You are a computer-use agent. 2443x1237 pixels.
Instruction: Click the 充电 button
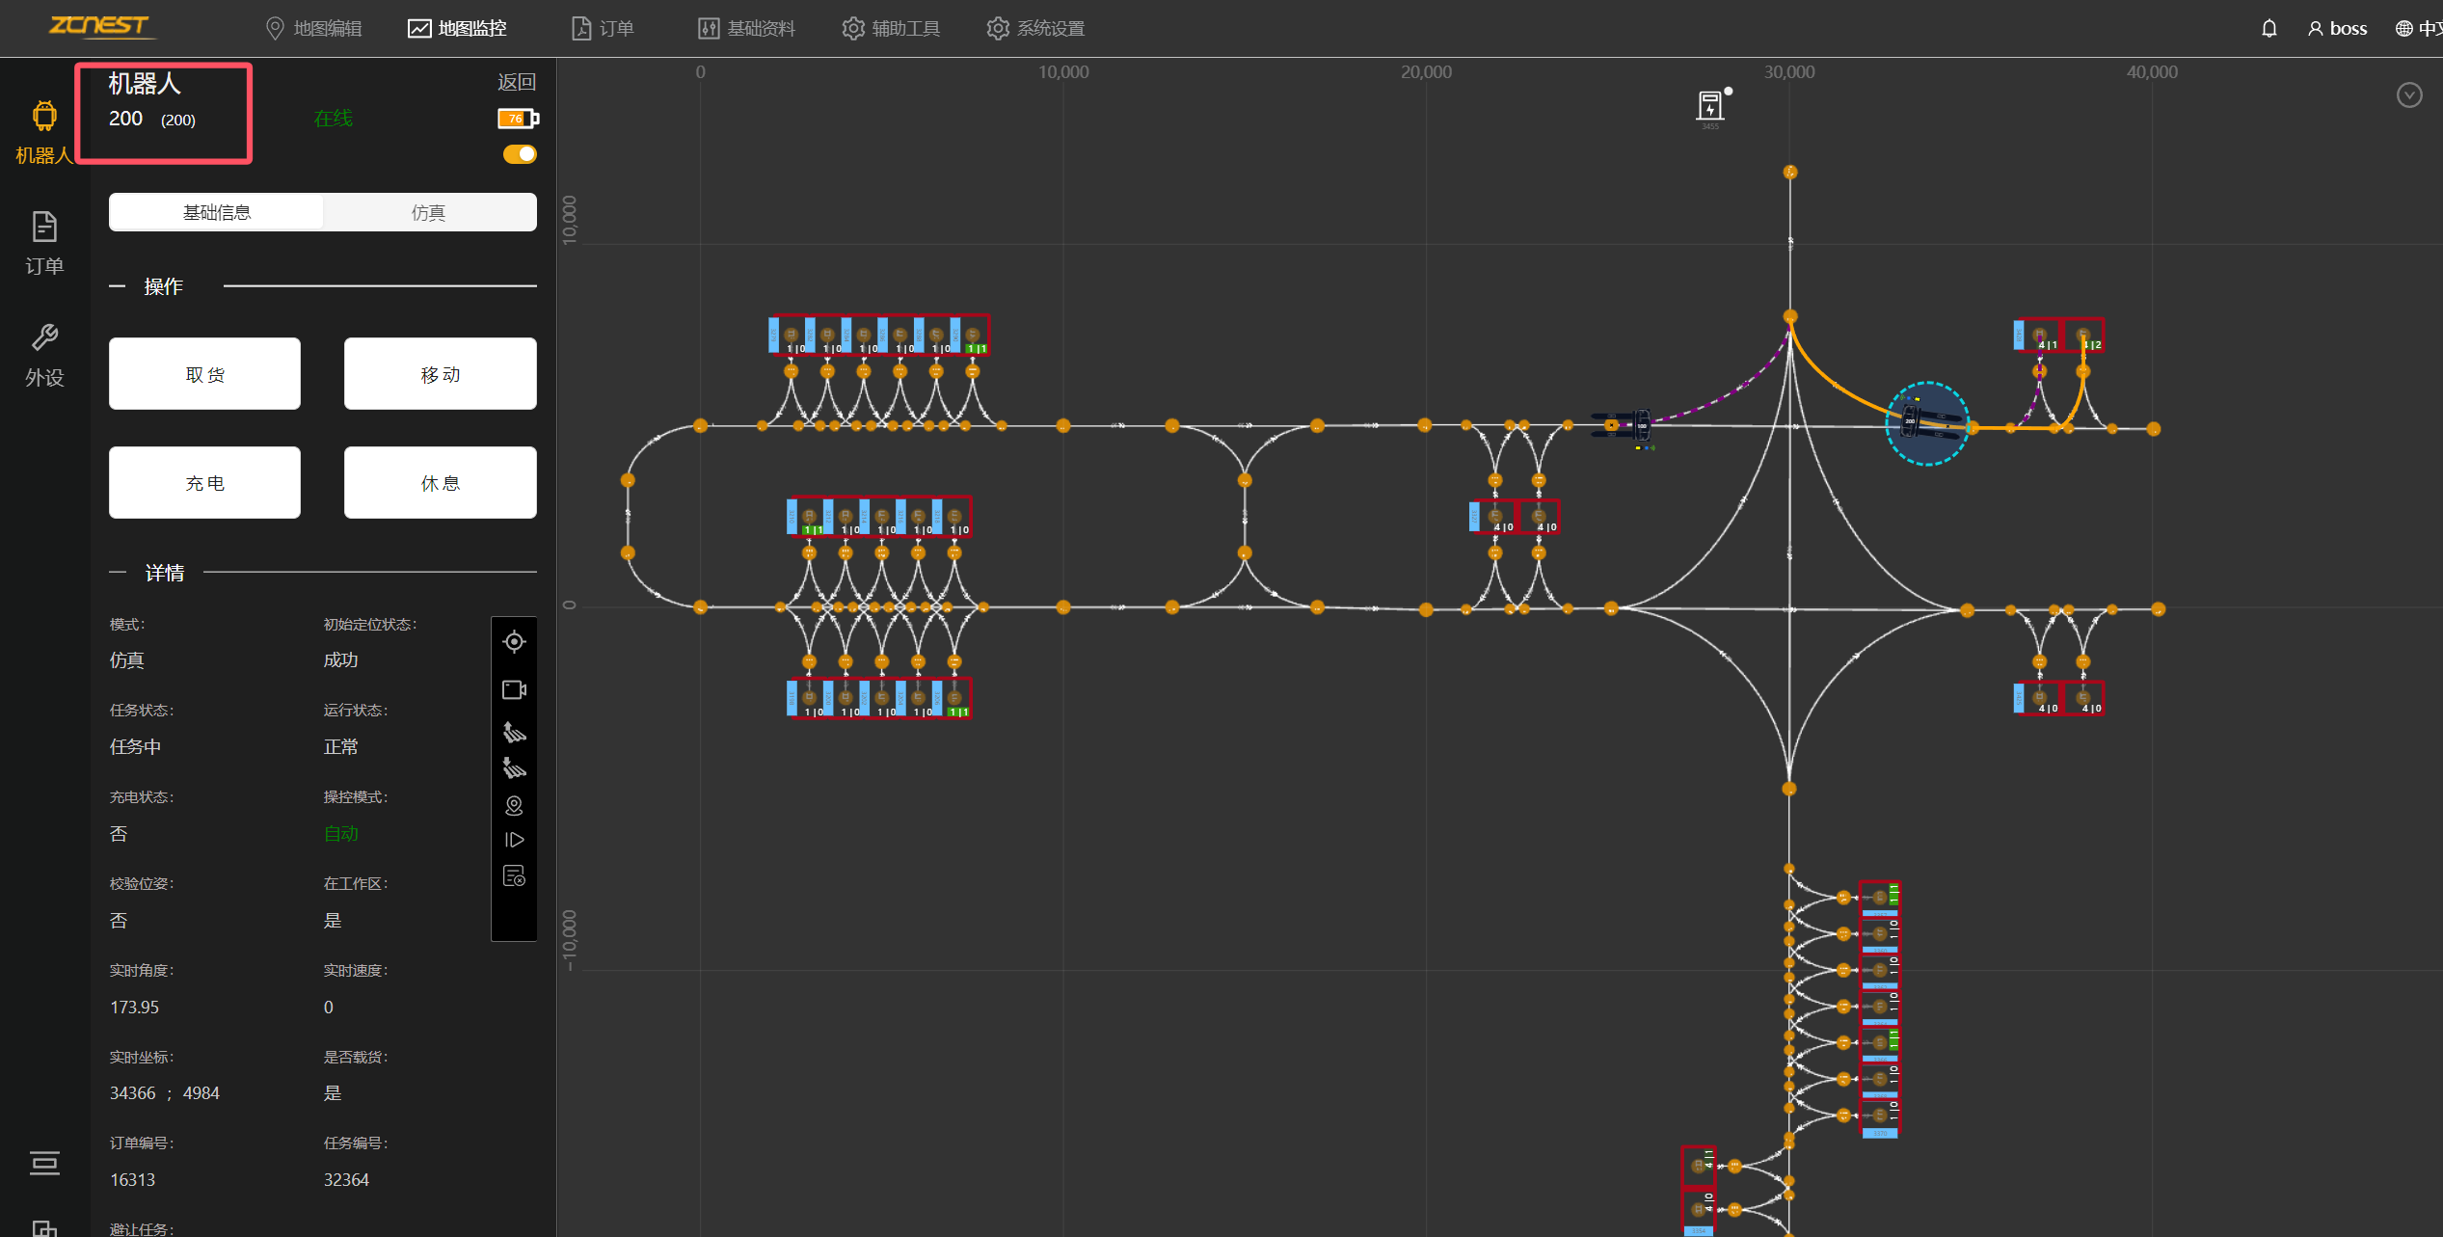[204, 483]
